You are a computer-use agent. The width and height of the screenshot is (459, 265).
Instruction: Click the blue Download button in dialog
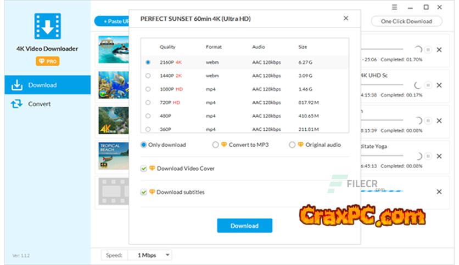pyautogui.click(x=244, y=226)
